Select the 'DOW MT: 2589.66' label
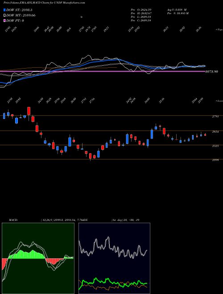 click(21, 16)
